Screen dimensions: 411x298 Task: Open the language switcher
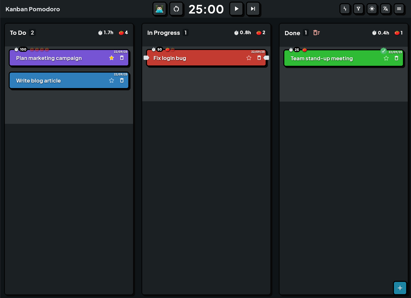[386, 9]
